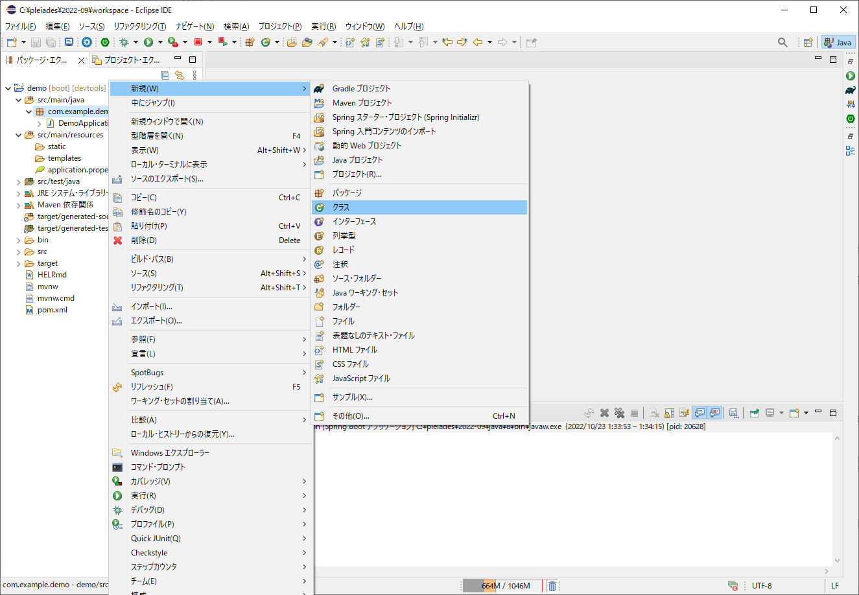
Task: Toggle show console when standard out changes
Action: [x=700, y=413]
